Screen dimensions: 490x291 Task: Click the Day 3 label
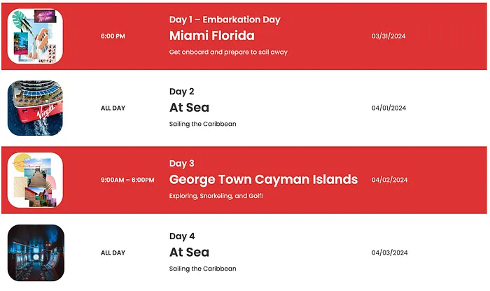tap(182, 164)
